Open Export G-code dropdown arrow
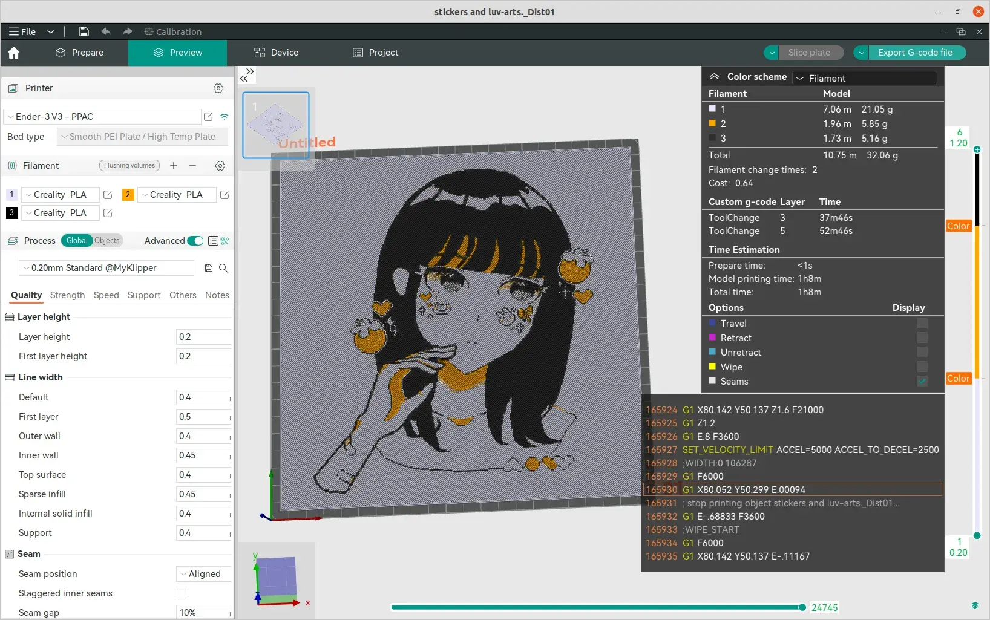 click(x=861, y=53)
